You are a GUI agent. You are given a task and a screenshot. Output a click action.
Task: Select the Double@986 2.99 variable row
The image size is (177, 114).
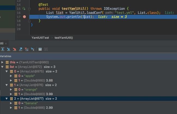point(88,108)
